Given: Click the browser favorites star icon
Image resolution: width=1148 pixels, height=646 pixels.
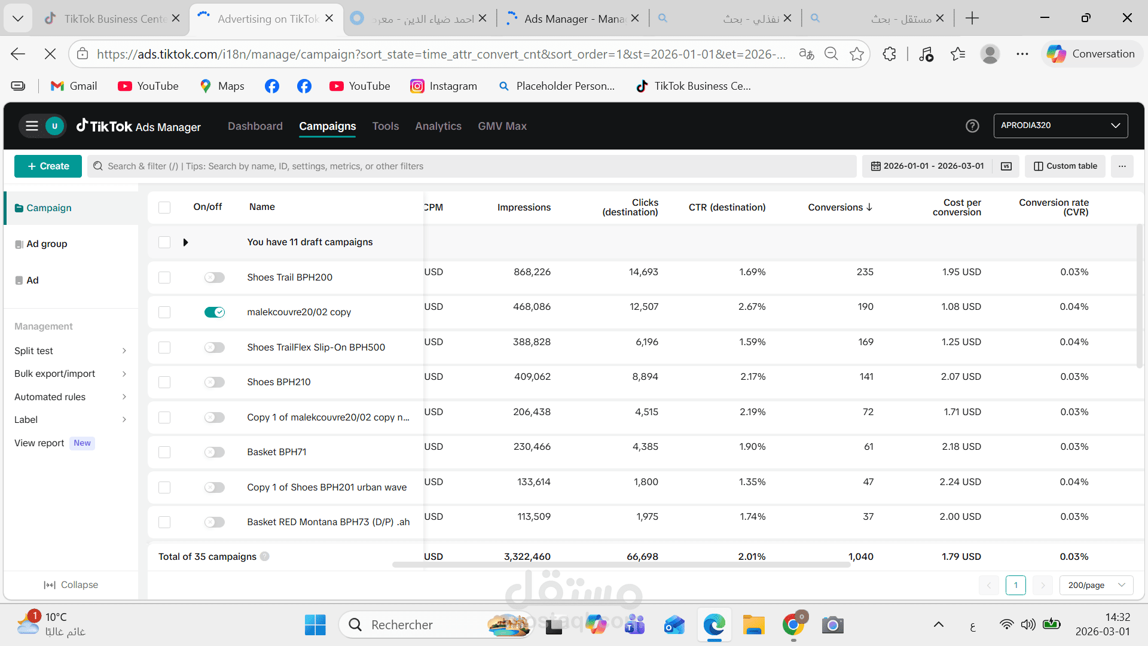Looking at the screenshot, I should (857, 54).
